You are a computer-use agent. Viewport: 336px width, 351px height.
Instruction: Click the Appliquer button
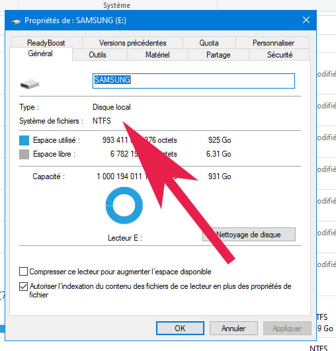287,328
